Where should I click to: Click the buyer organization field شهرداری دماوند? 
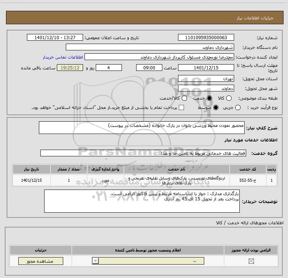[x=150, y=47]
